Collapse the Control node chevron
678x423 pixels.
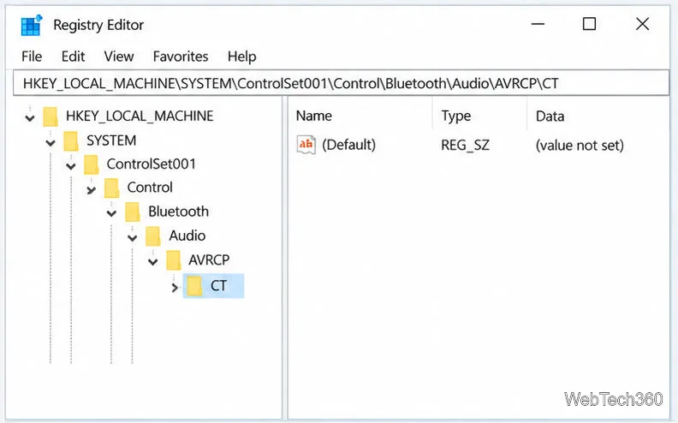coord(92,189)
